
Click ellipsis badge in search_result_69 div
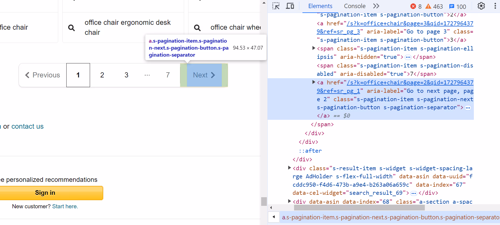coord(414,193)
